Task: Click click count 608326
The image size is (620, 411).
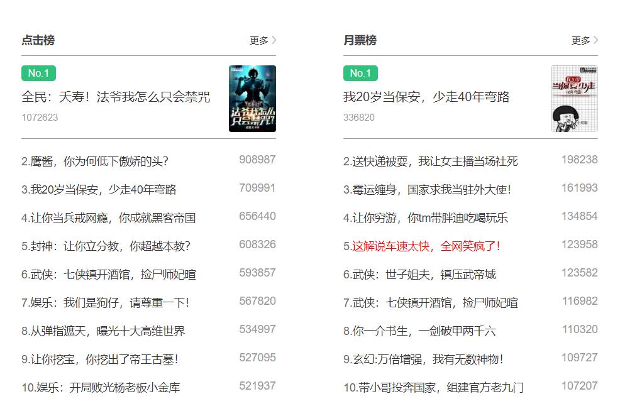Action: pyautogui.click(x=257, y=244)
